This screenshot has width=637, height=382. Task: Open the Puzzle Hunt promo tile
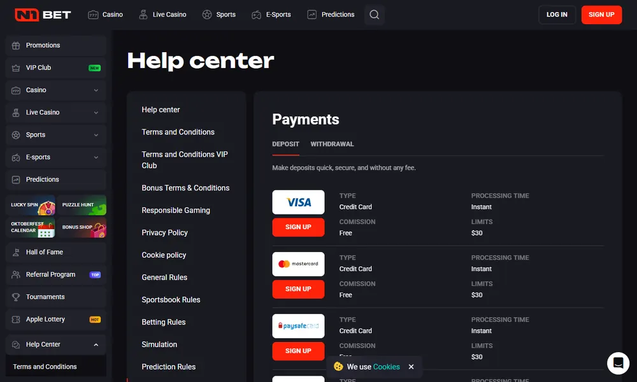[82, 206]
